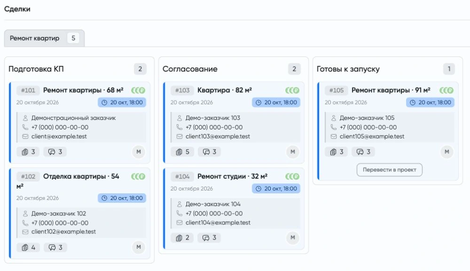Click client name Демо-заказчик 102
Image resolution: width=470 pixels, height=271 pixels.
(x=58, y=214)
